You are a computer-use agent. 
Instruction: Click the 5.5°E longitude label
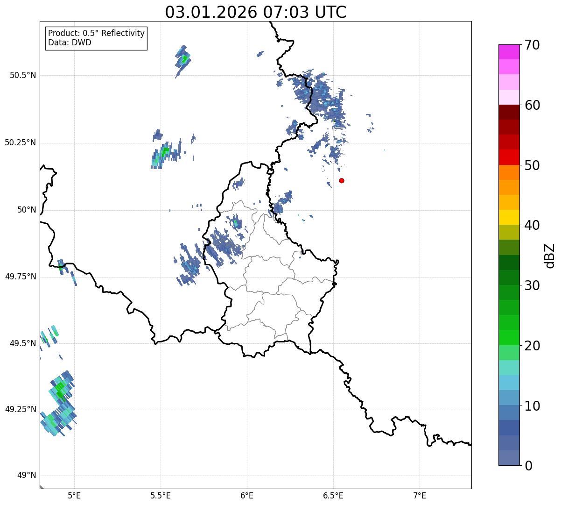161,496
